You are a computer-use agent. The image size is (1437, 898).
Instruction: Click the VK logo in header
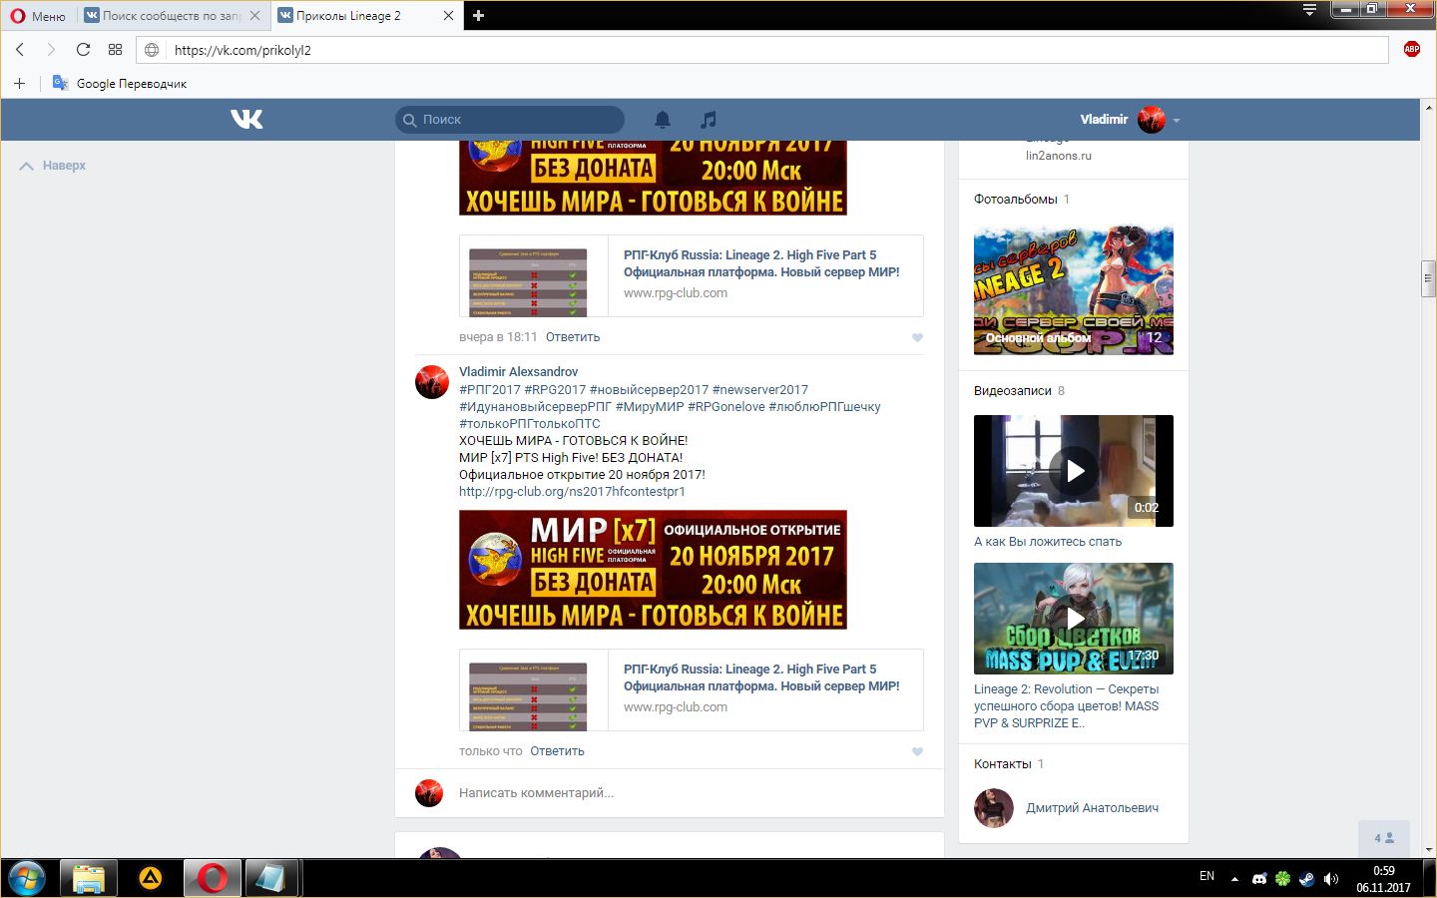point(246,120)
